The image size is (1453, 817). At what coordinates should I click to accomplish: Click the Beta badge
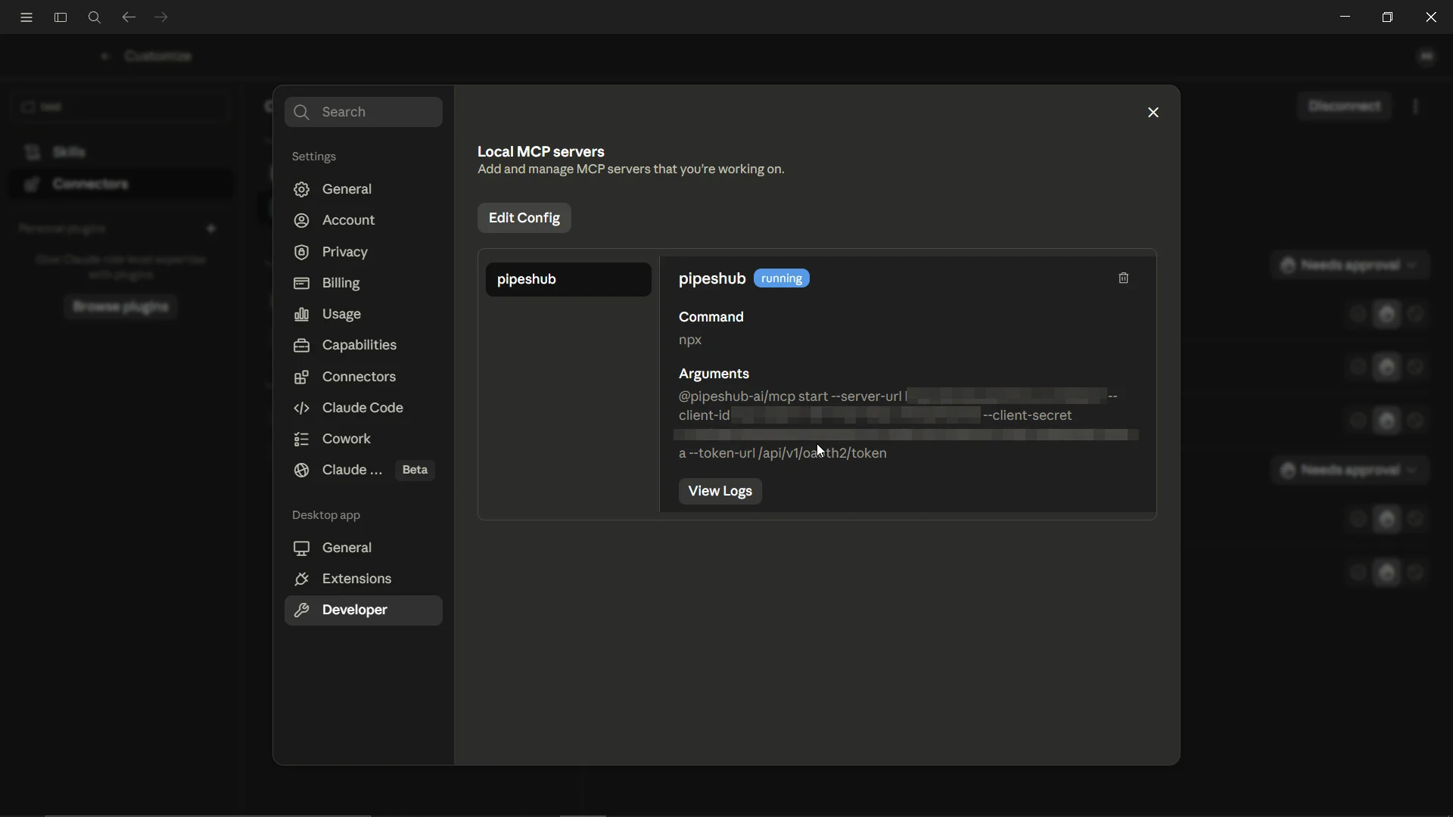click(415, 470)
